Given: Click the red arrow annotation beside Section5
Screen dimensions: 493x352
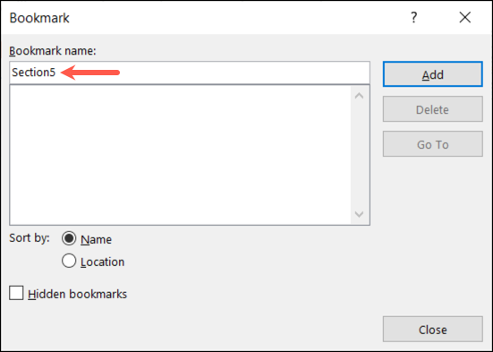Looking at the screenshot, I should coord(90,73).
